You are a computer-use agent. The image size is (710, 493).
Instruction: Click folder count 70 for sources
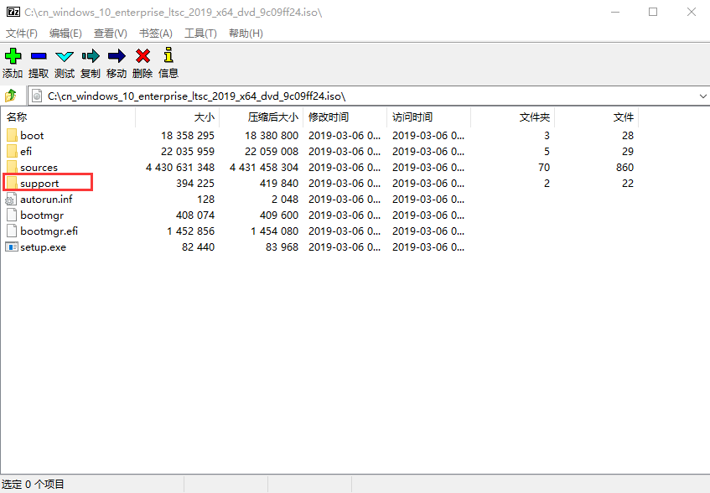coord(544,167)
